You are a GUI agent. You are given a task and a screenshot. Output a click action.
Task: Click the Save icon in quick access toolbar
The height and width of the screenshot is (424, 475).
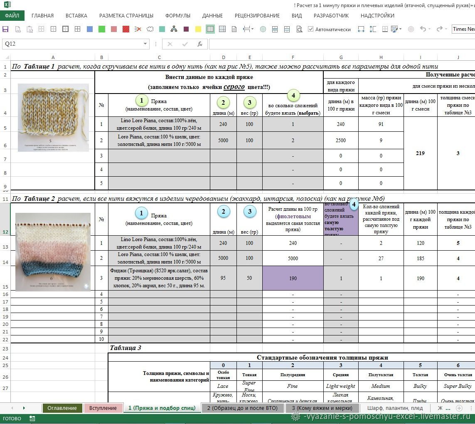coord(6,29)
